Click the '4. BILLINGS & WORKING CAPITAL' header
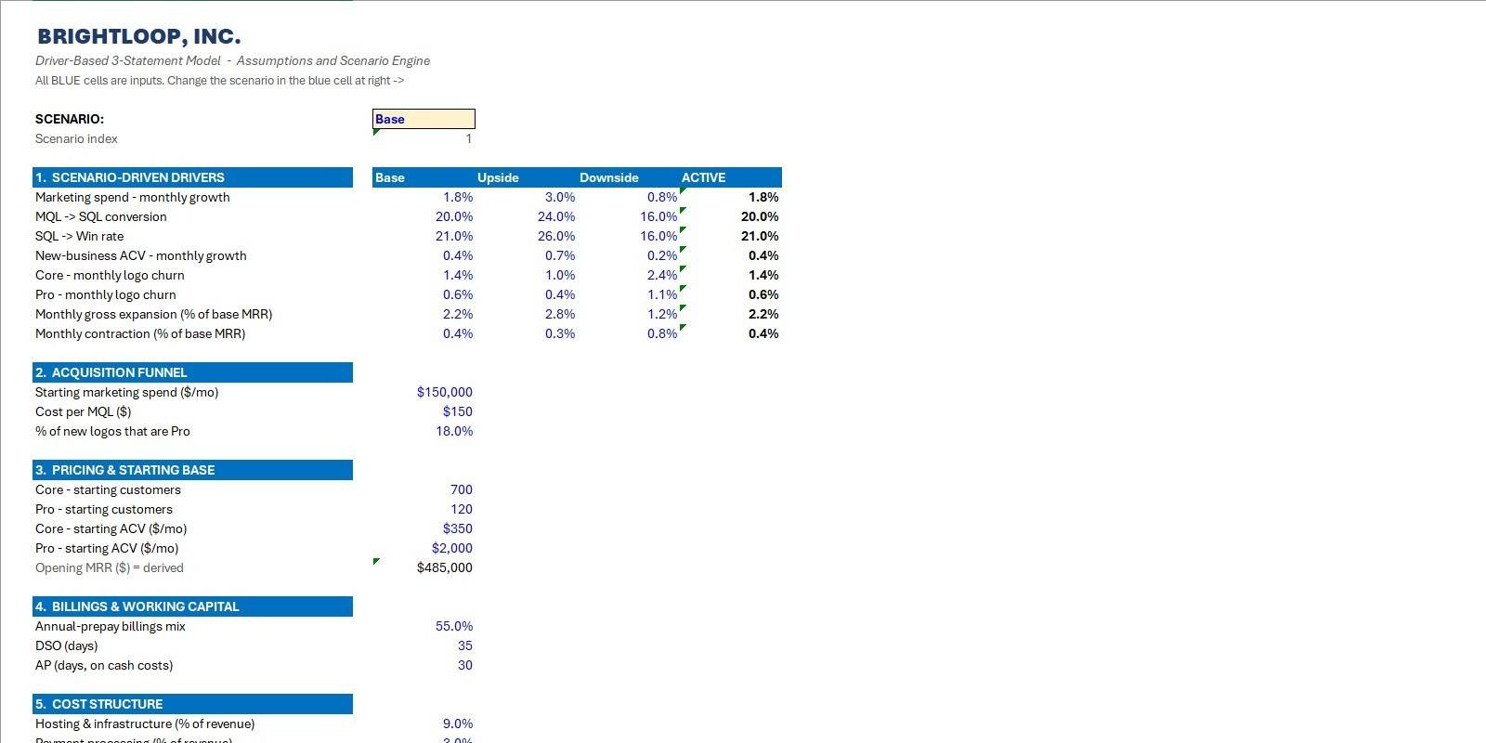This screenshot has height=743, width=1486. (192, 606)
